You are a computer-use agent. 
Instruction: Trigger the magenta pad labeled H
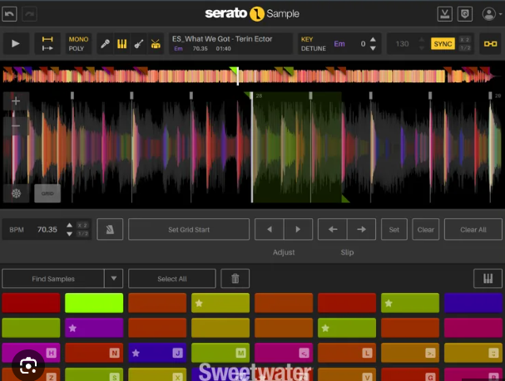(31, 353)
